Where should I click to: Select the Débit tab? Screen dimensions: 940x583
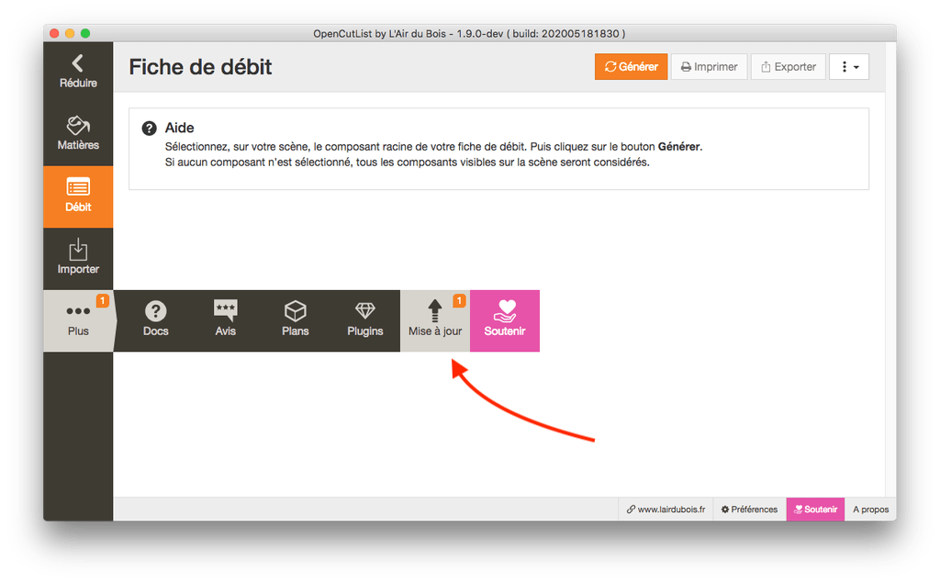pos(78,196)
